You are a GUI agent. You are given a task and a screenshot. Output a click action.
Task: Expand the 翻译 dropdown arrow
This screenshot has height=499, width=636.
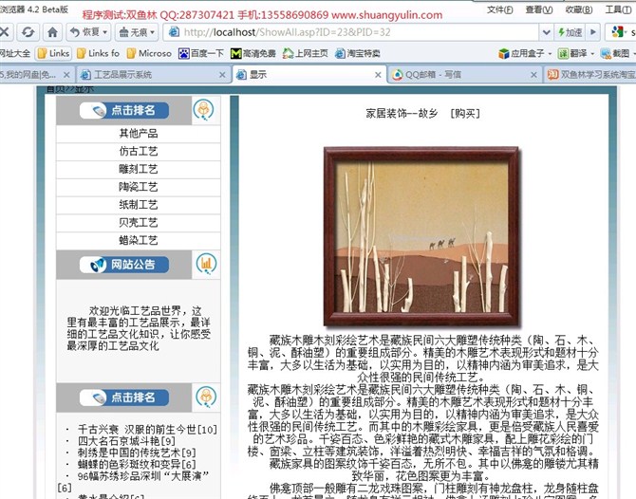click(592, 53)
